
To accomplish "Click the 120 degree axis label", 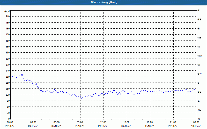I will pos(8,95).
